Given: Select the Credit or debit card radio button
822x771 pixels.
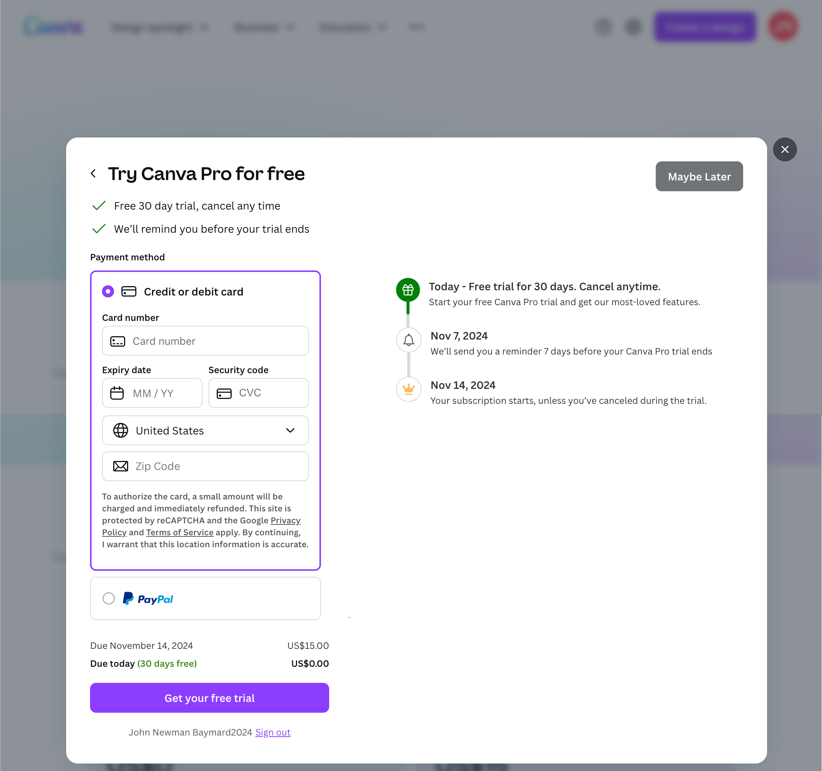Looking at the screenshot, I should pos(108,291).
